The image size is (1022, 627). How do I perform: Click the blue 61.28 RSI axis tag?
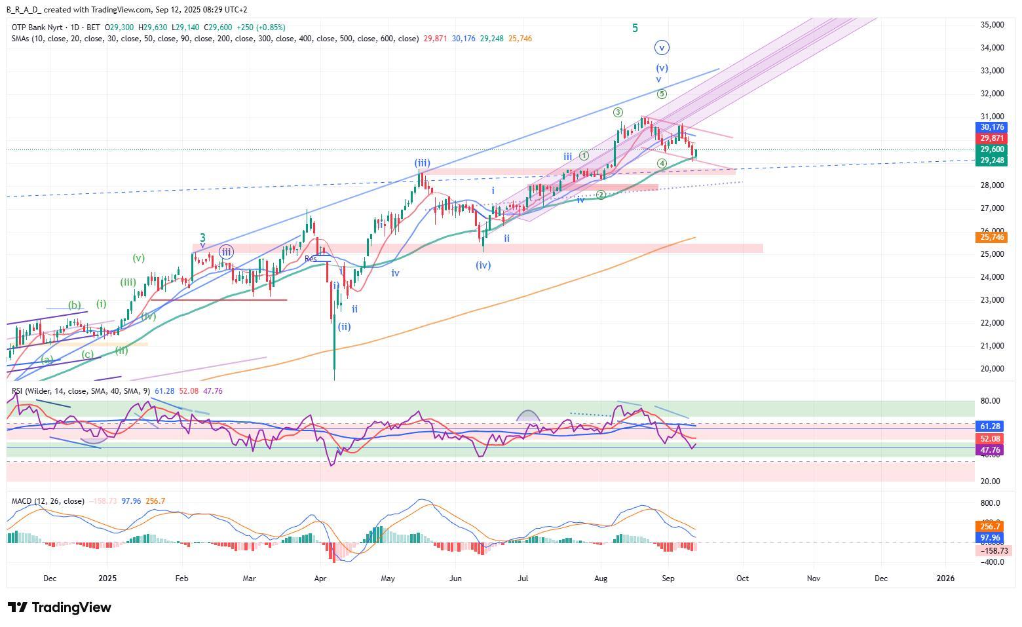(x=990, y=426)
